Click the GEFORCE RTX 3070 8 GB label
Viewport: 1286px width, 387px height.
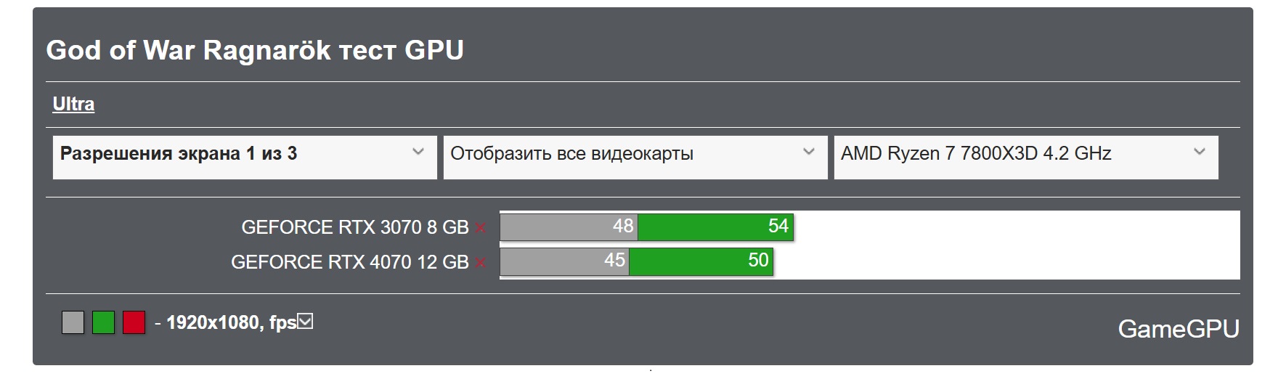click(354, 227)
